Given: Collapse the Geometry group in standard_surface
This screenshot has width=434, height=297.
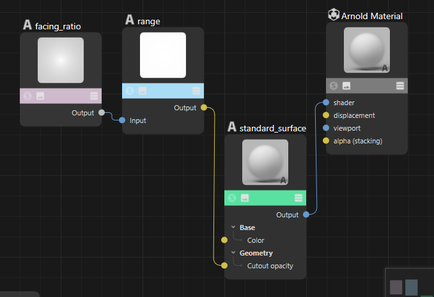Looking at the screenshot, I should (233, 252).
